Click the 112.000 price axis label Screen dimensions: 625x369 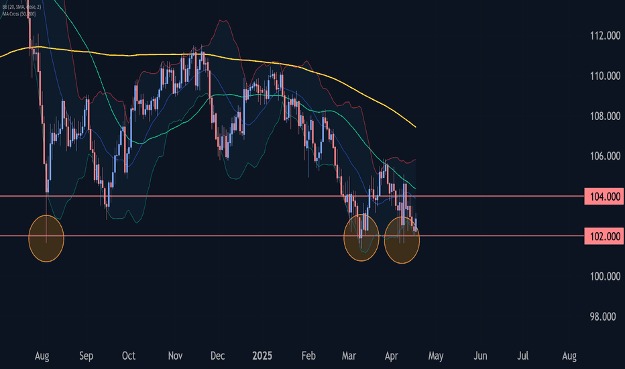[605, 36]
